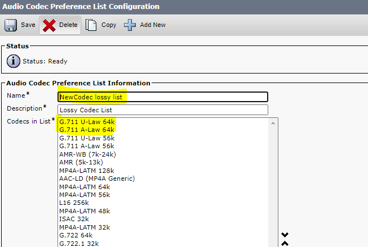368x247 pixels.
Task: Click the Copy pages icon
Action: click(91, 25)
